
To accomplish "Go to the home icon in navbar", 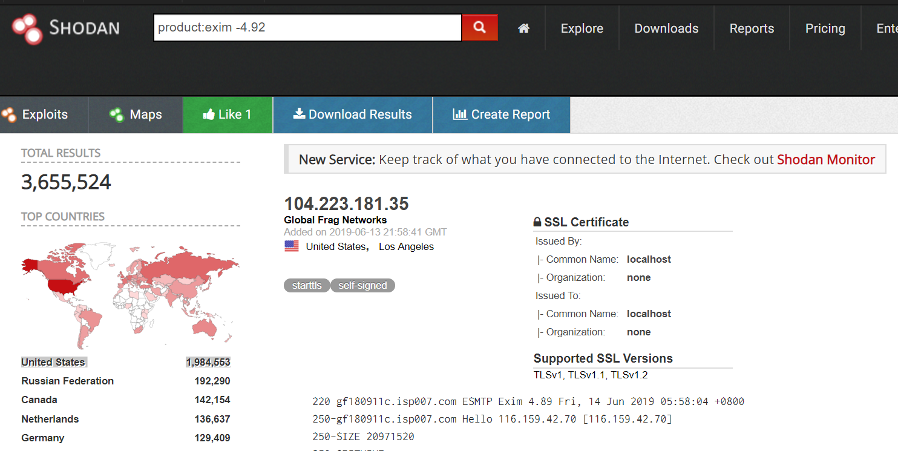I will [x=523, y=28].
